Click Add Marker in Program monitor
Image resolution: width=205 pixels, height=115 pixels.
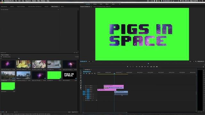tap(127, 67)
